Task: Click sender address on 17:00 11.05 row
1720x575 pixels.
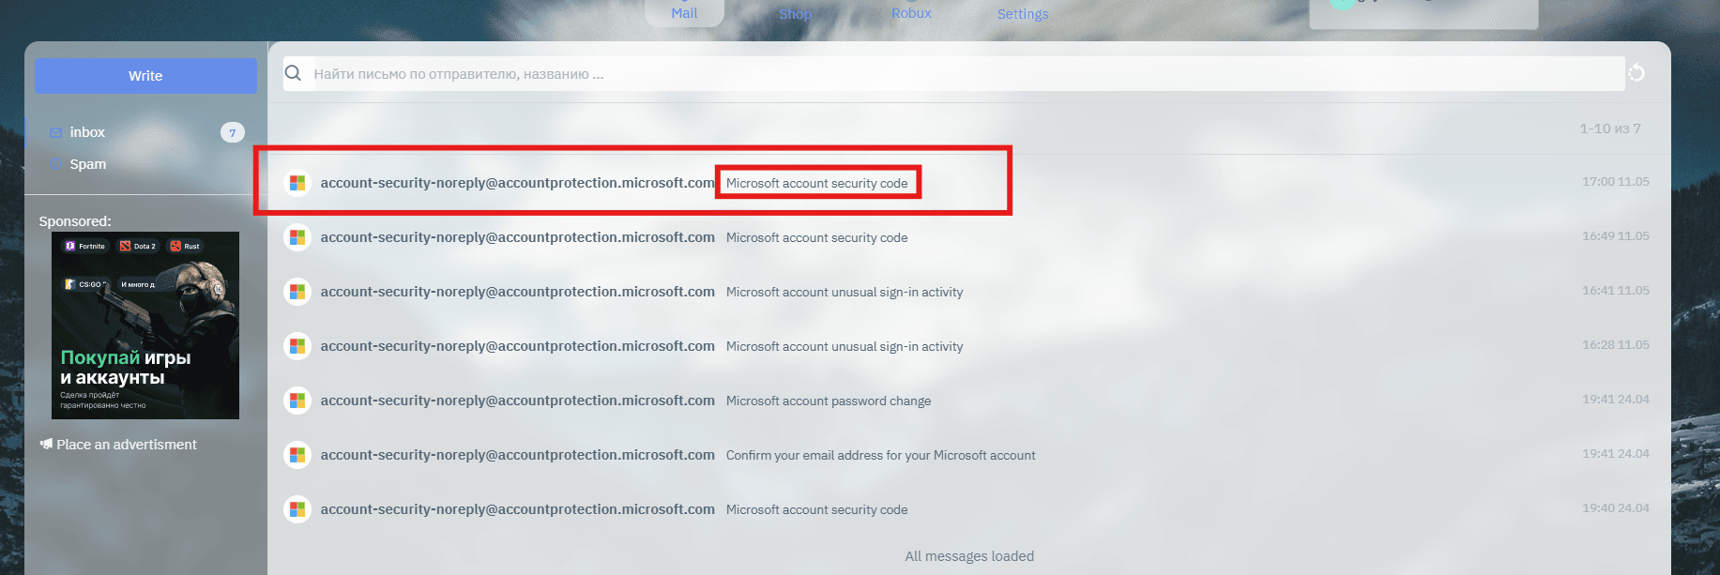Action: point(518,183)
